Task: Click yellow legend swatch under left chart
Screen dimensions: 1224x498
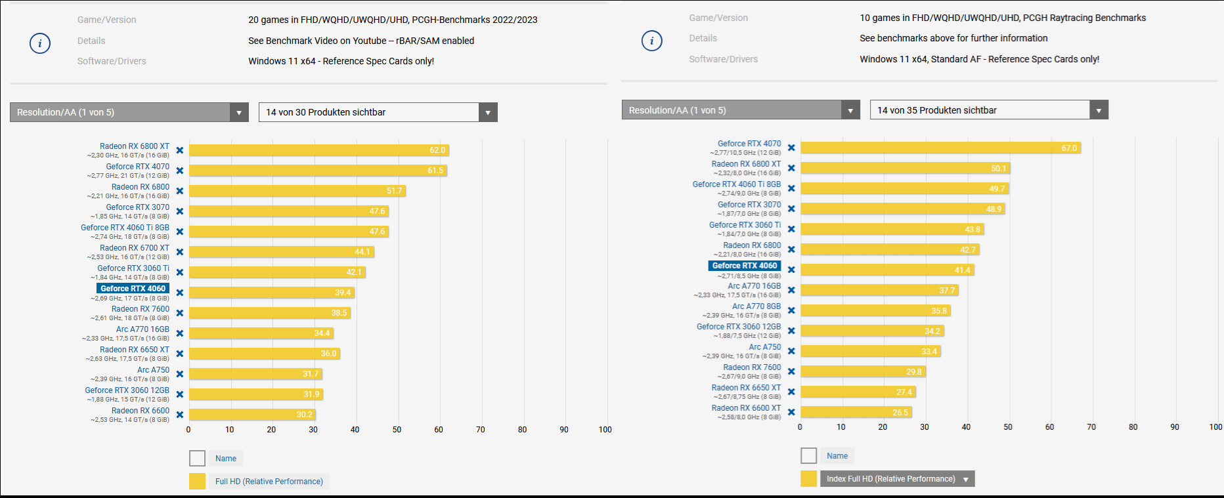Action: click(x=197, y=481)
